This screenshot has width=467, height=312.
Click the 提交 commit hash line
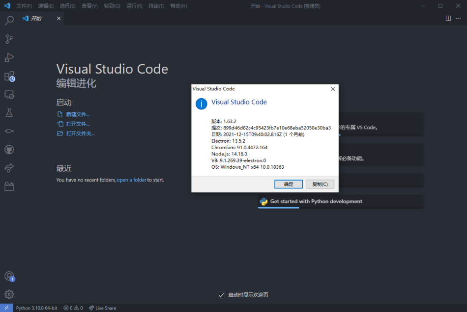(x=271, y=128)
